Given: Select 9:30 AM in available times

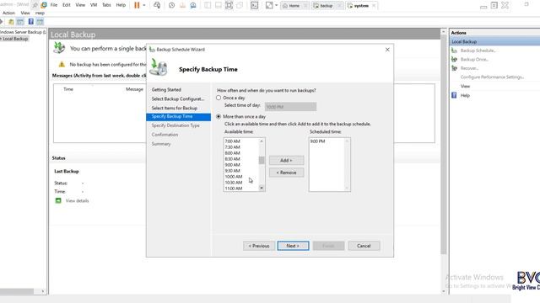Looking at the screenshot, I should click(233, 170).
